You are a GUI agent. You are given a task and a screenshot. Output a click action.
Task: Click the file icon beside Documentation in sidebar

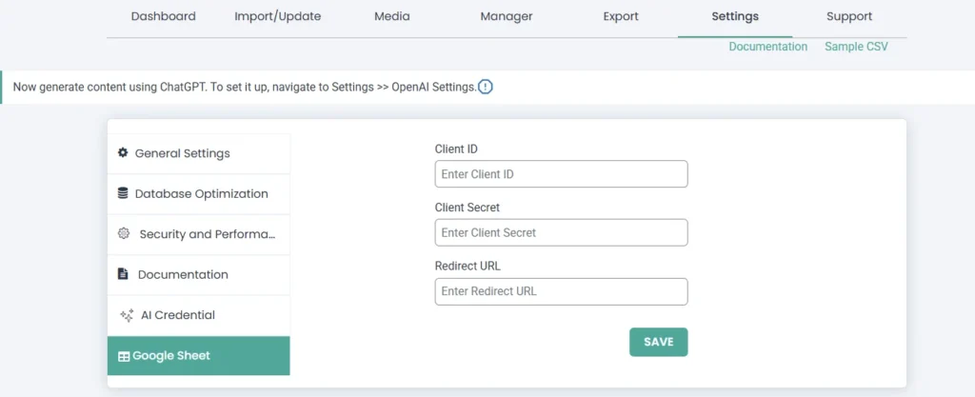coord(123,274)
